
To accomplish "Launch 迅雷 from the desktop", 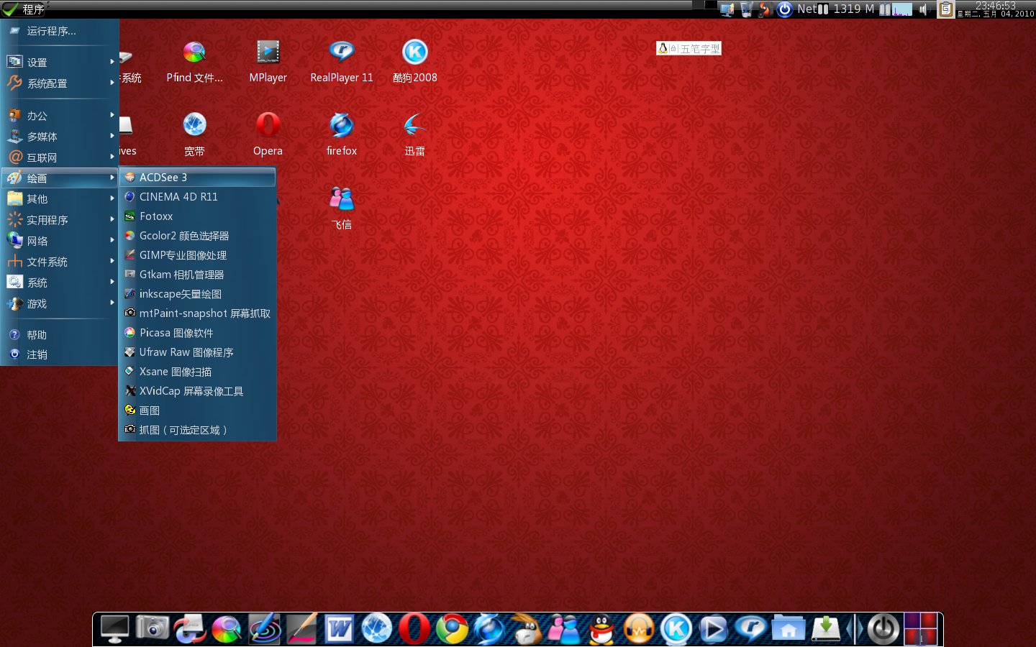I will (415, 134).
